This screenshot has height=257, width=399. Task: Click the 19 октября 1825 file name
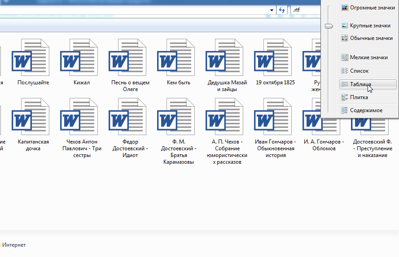(275, 83)
